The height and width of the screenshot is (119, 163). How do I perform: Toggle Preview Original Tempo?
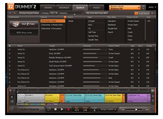[x=29, y=13]
